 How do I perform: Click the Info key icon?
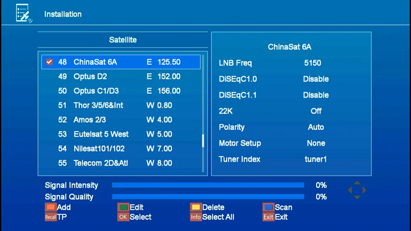pyautogui.click(x=196, y=217)
